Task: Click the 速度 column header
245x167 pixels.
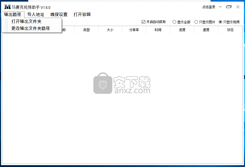Action: [x=206, y=30]
